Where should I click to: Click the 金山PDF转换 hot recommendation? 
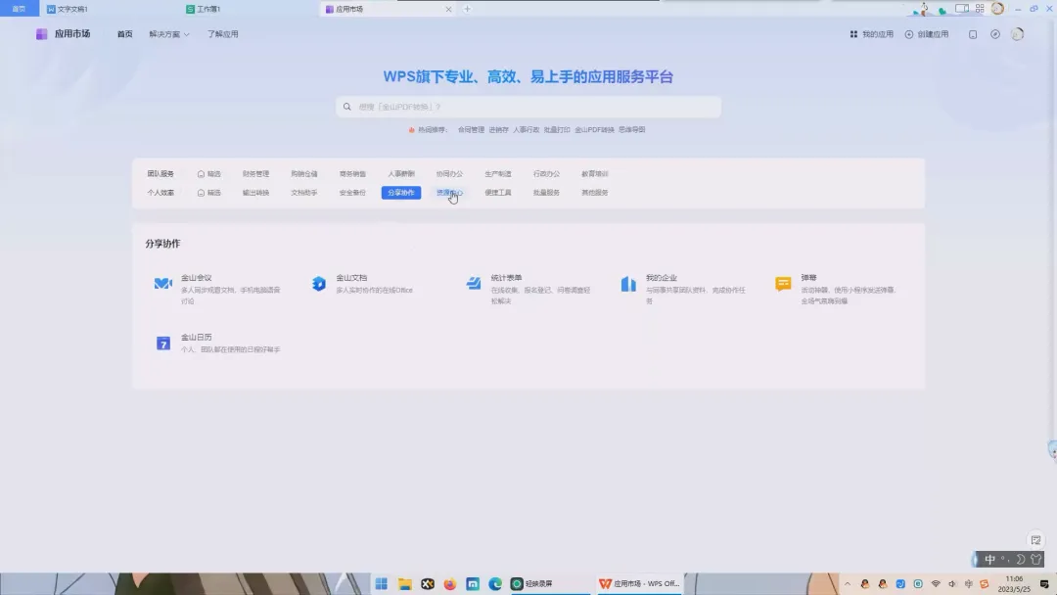[x=595, y=130]
